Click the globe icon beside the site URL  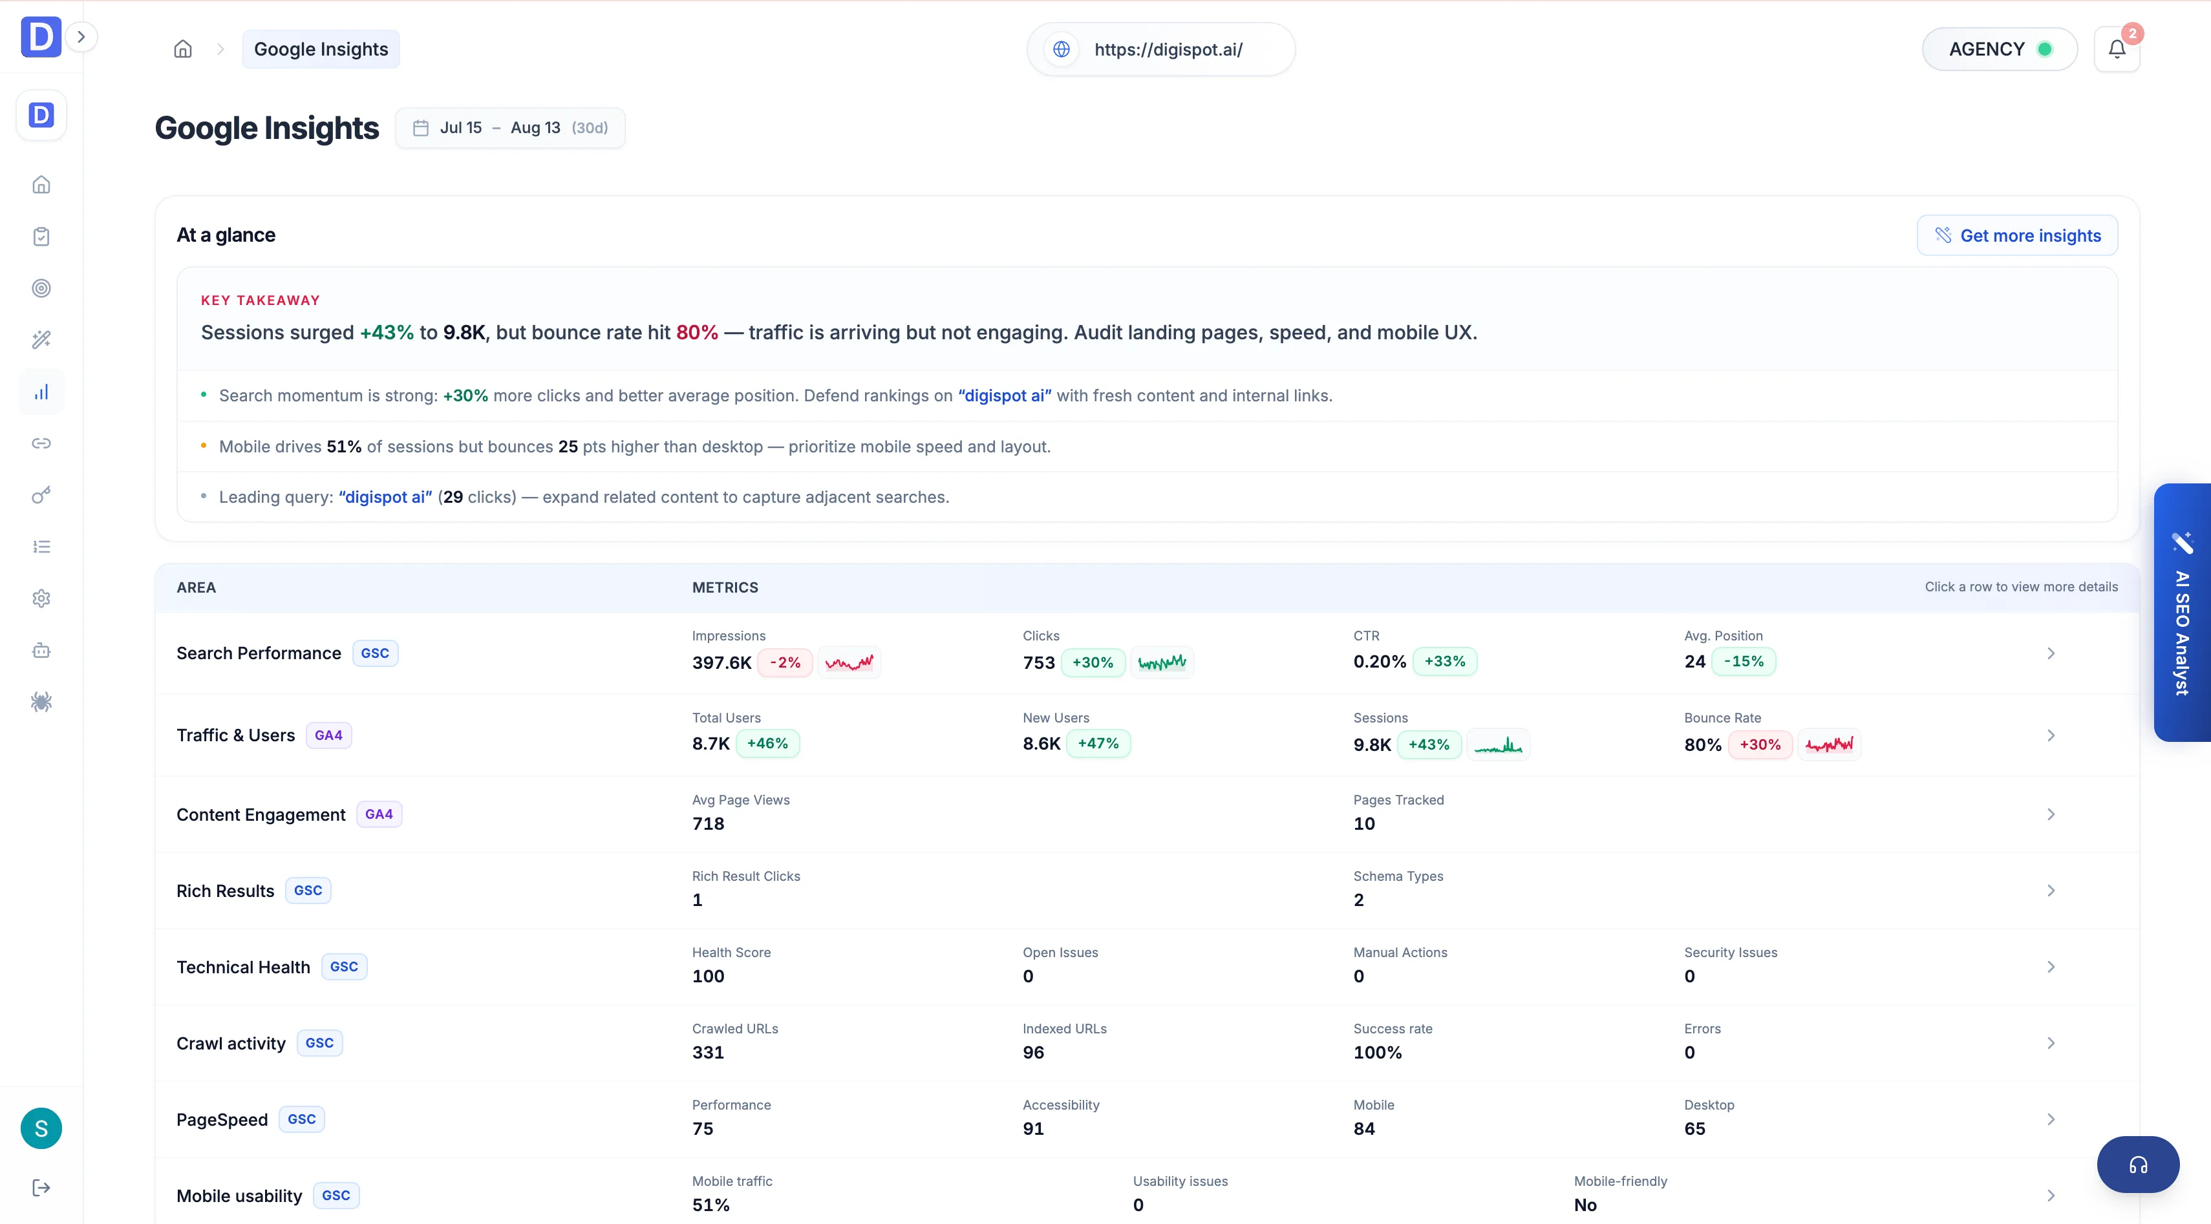tap(1062, 49)
